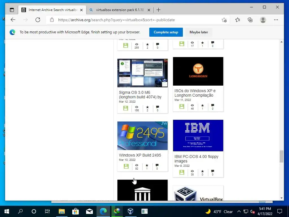The height and width of the screenshot is (217, 289).
Task: Open the Longhorn logo thumbnail
Action: point(198,71)
